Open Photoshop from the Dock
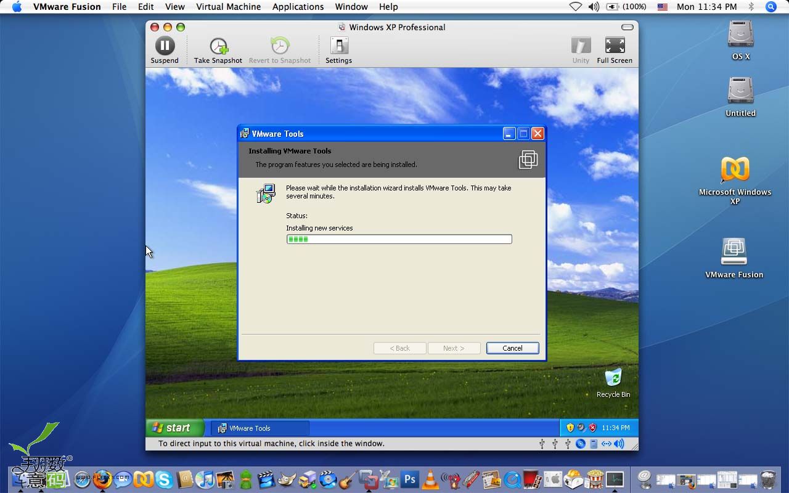789x493 pixels. click(409, 479)
